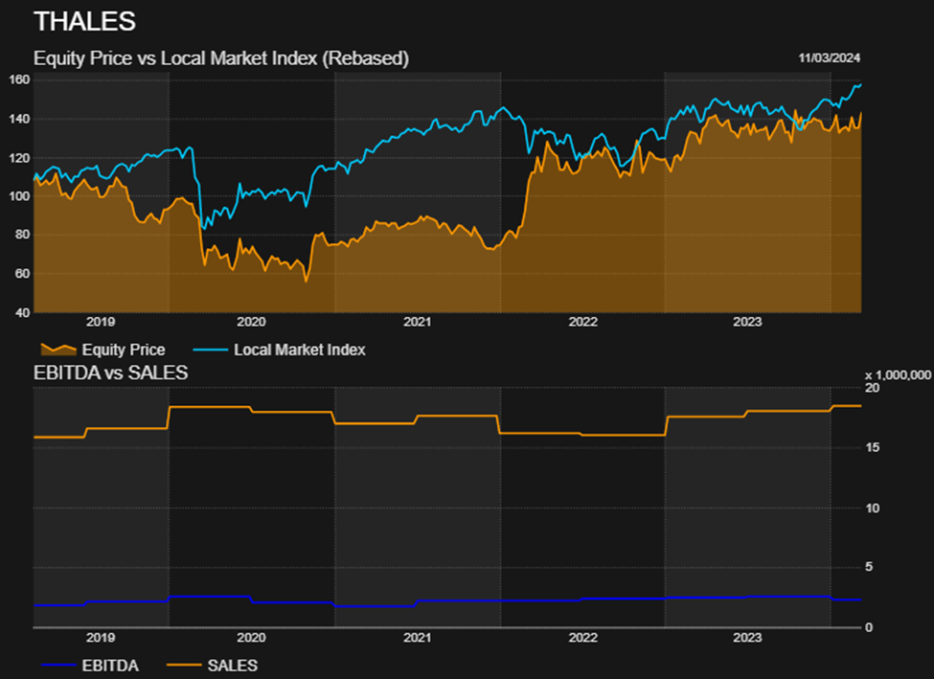Click the 10 label on EBITDA chart axis

click(872, 509)
